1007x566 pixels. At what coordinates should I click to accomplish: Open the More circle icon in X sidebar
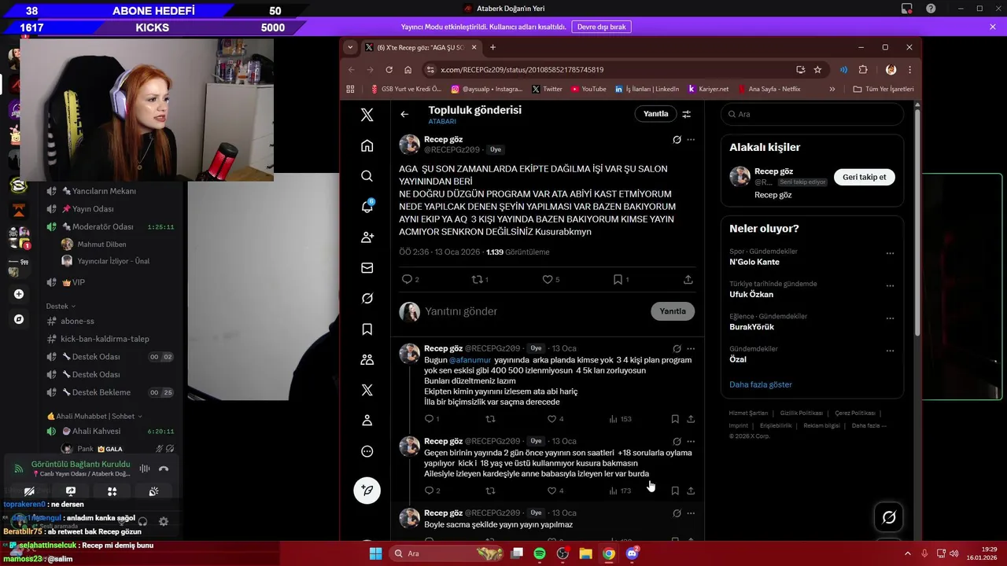point(367,451)
